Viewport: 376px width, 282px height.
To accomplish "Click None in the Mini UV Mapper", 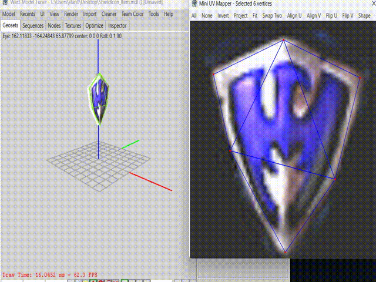I will [x=207, y=16].
